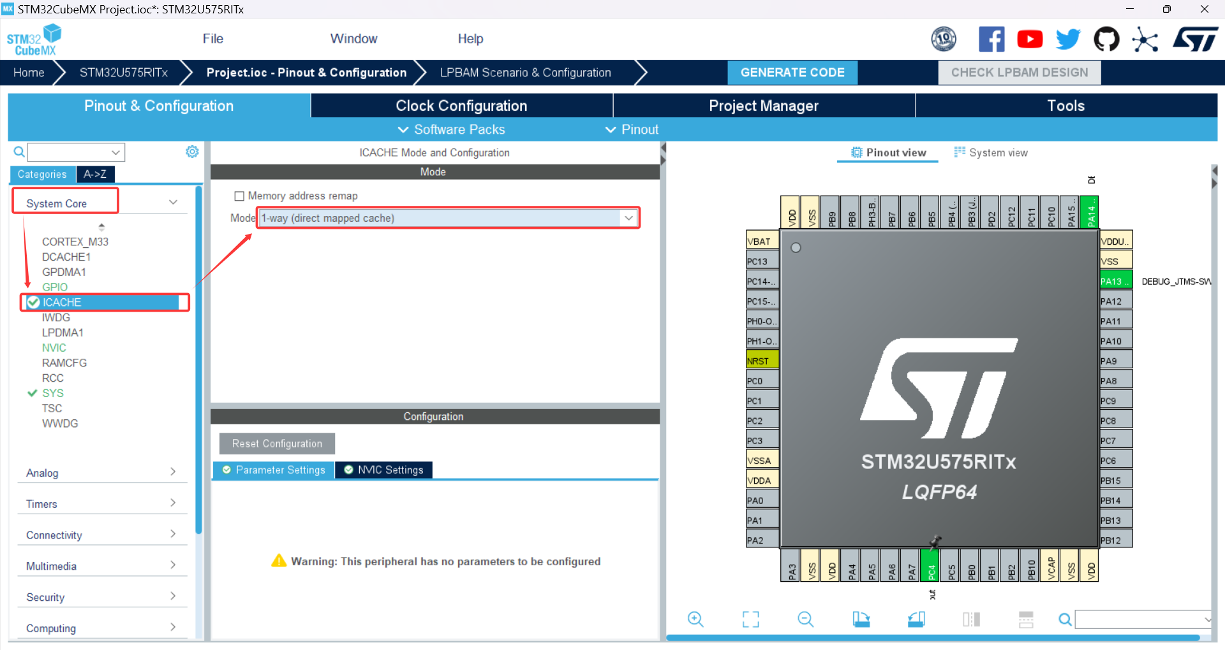Click the ST logo
Screen dimensions: 1225x650
(x=1195, y=40)
